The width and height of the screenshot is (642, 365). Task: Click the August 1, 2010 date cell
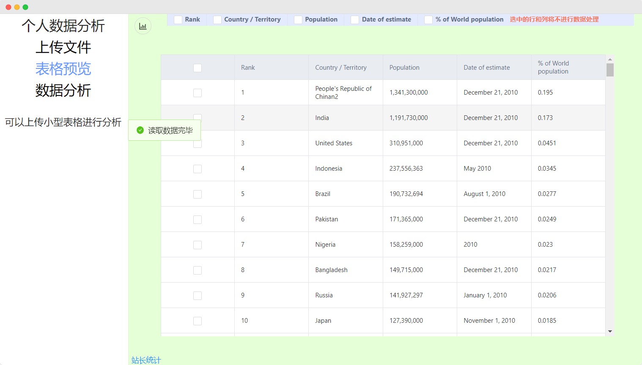(x=494, y=194)
